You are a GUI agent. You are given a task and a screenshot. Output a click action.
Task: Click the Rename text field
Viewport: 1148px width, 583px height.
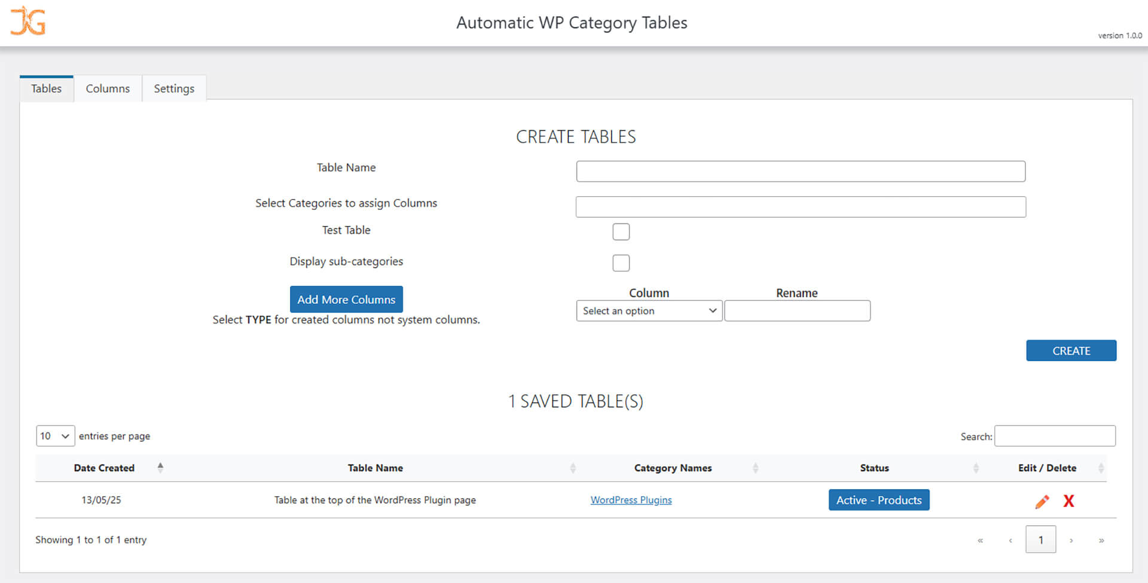click(797, 311)
